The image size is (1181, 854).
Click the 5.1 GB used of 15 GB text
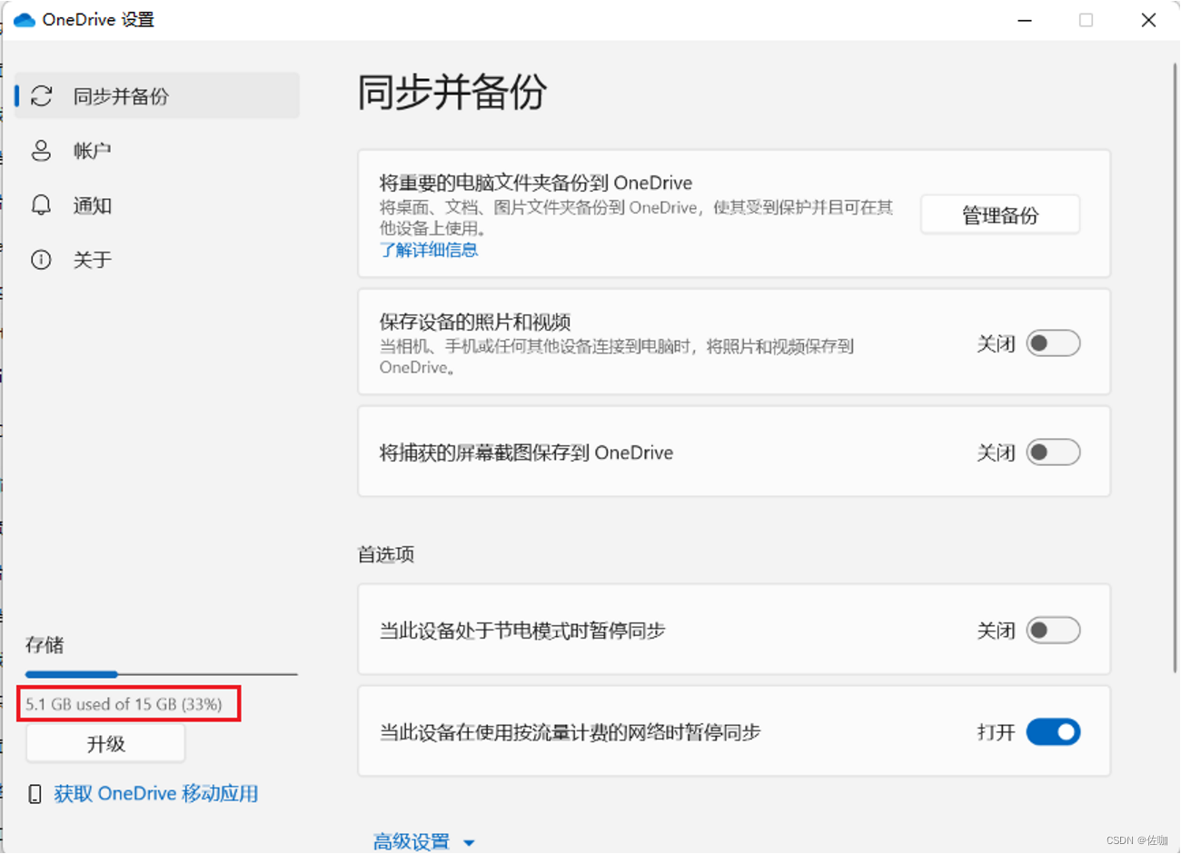point(124,704)
